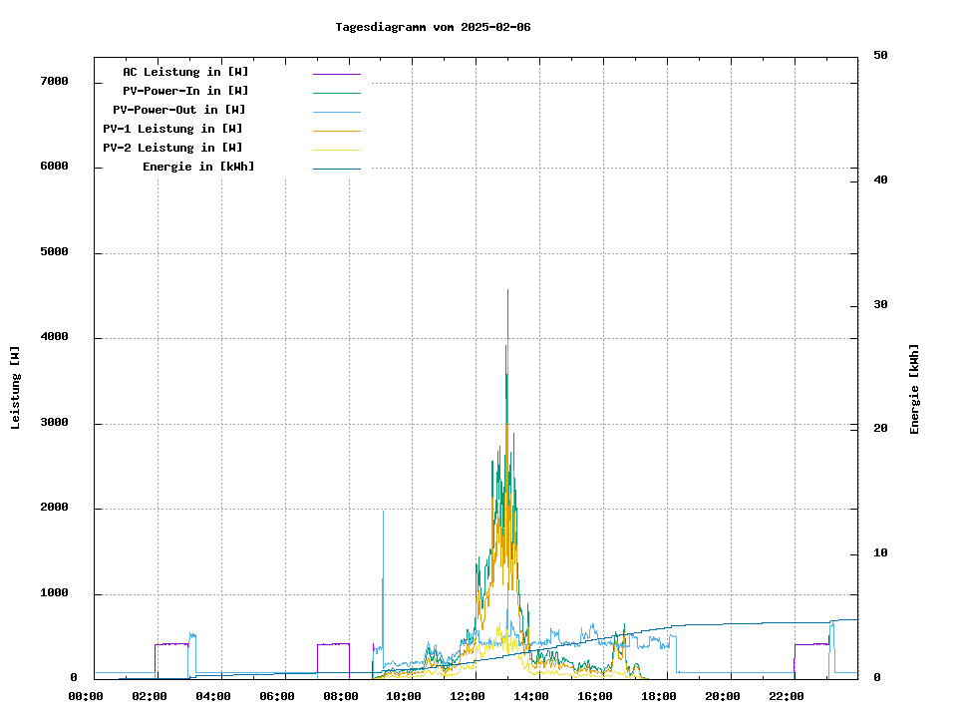Click the 7000 value on the left axis
The image size is (957, 718).
(x=54, y=81)
